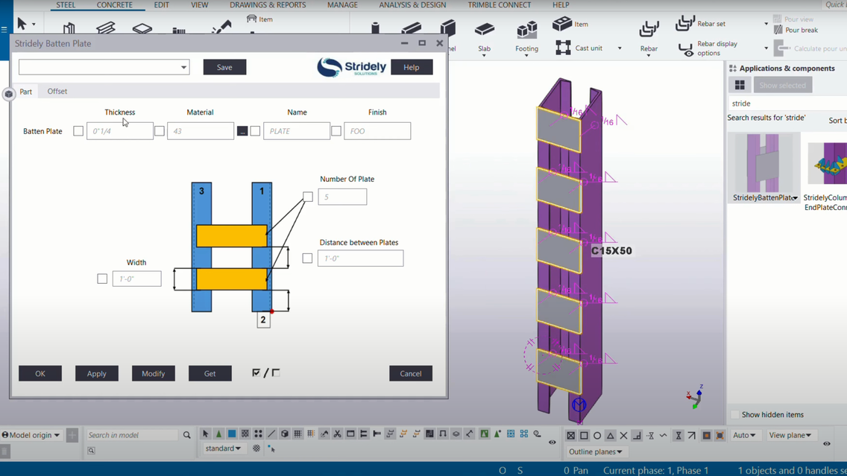Click the blue square selection filter icon
Screen dimensions: 847x476
tap(232, 434)
